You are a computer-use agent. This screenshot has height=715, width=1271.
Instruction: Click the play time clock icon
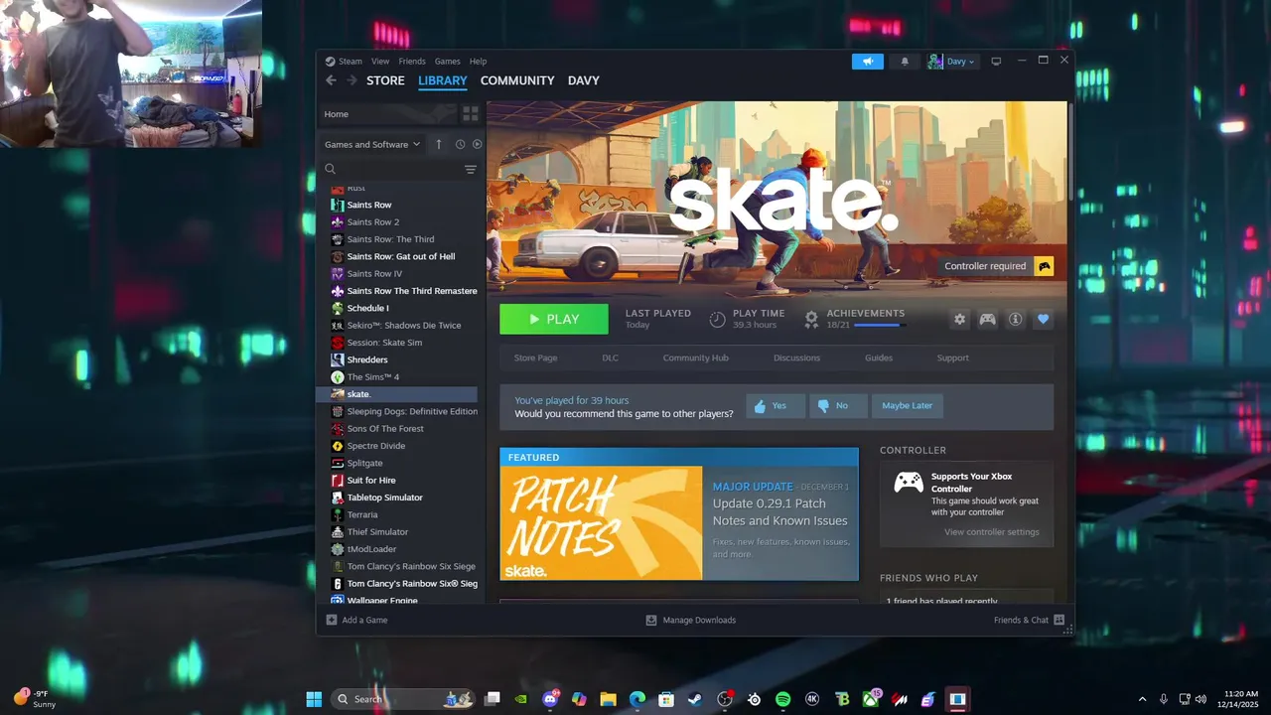(x=717, y=319)
